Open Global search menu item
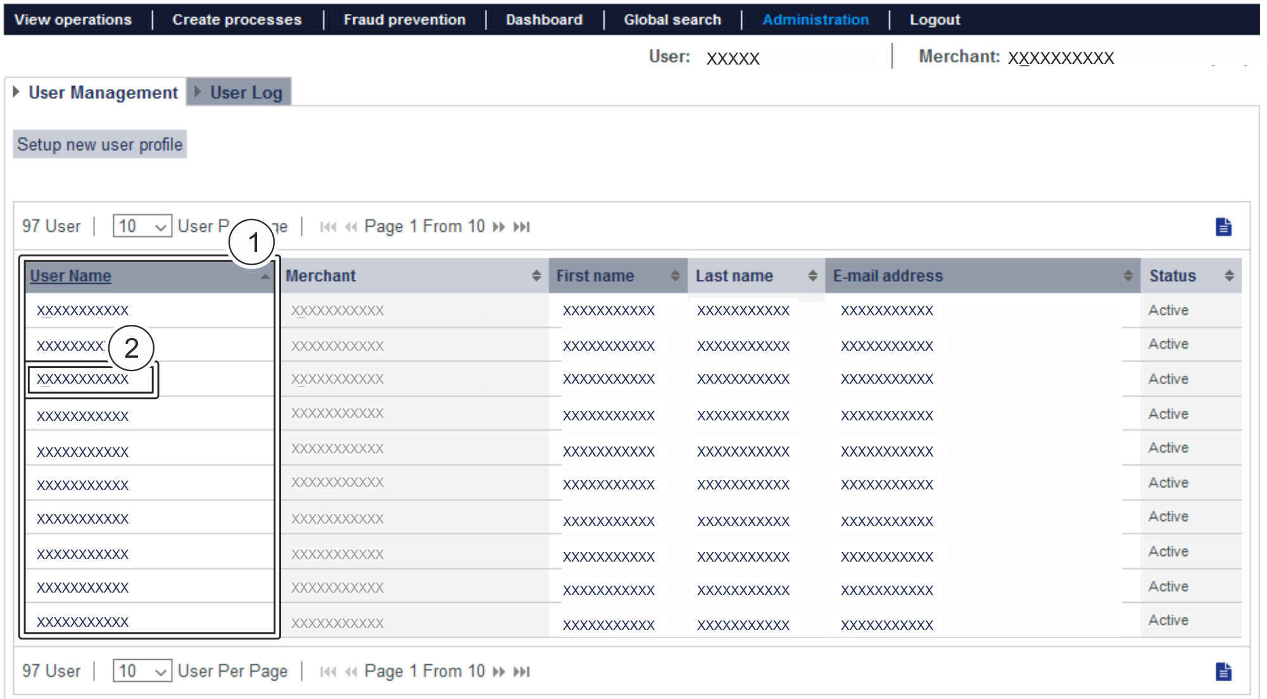The height and width of the screenshot is (699, 1267). pyautogui.click(x=672, y=20)
